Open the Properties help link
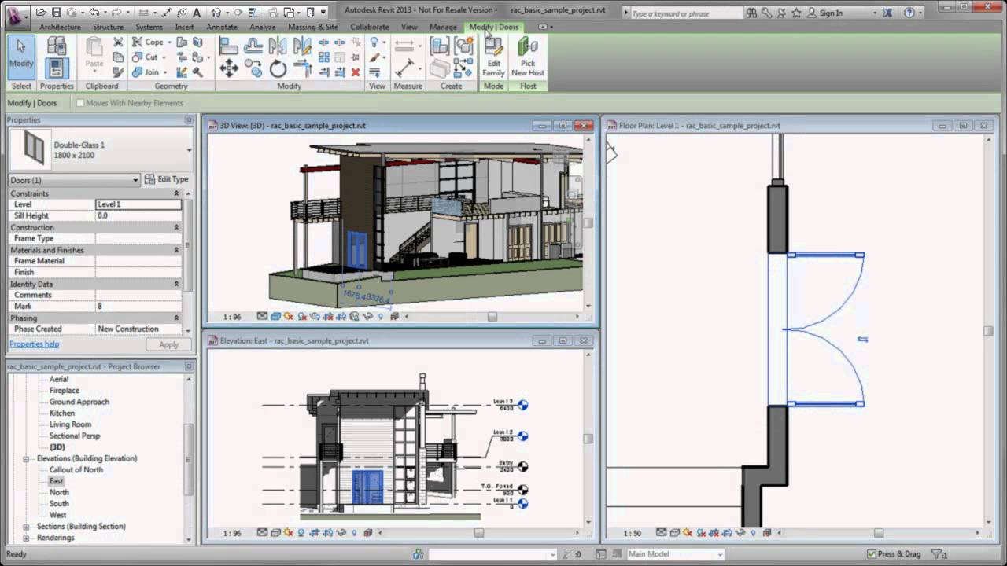This screenshot has width=1007, height=566. 34,344
